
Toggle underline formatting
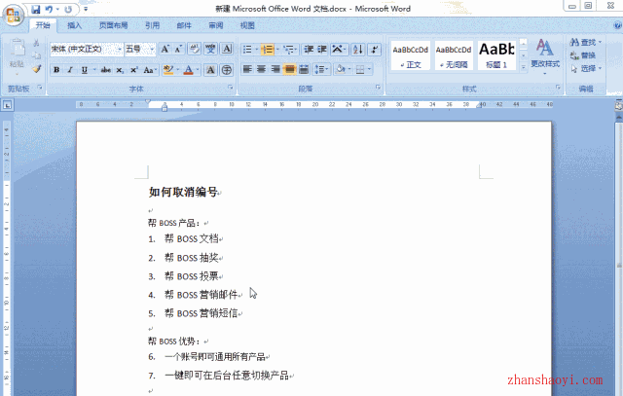point(85,70)
